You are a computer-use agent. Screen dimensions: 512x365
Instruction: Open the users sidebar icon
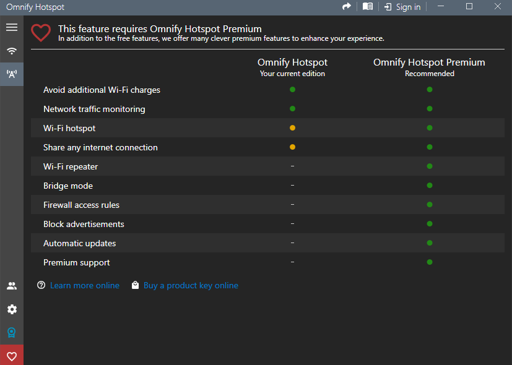(x=12, y=286)
